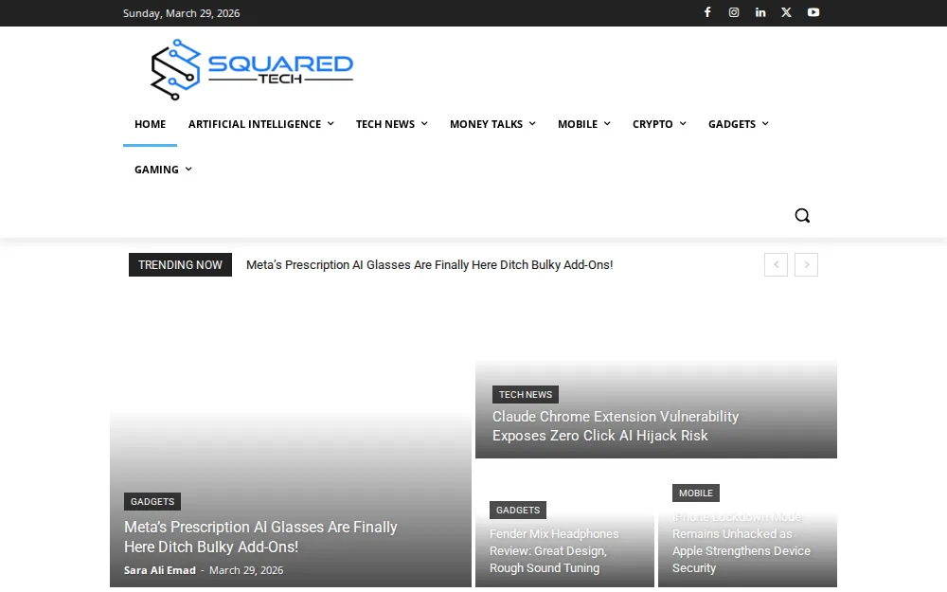View author profile of Sara Ali Emad

click(159, 570)
